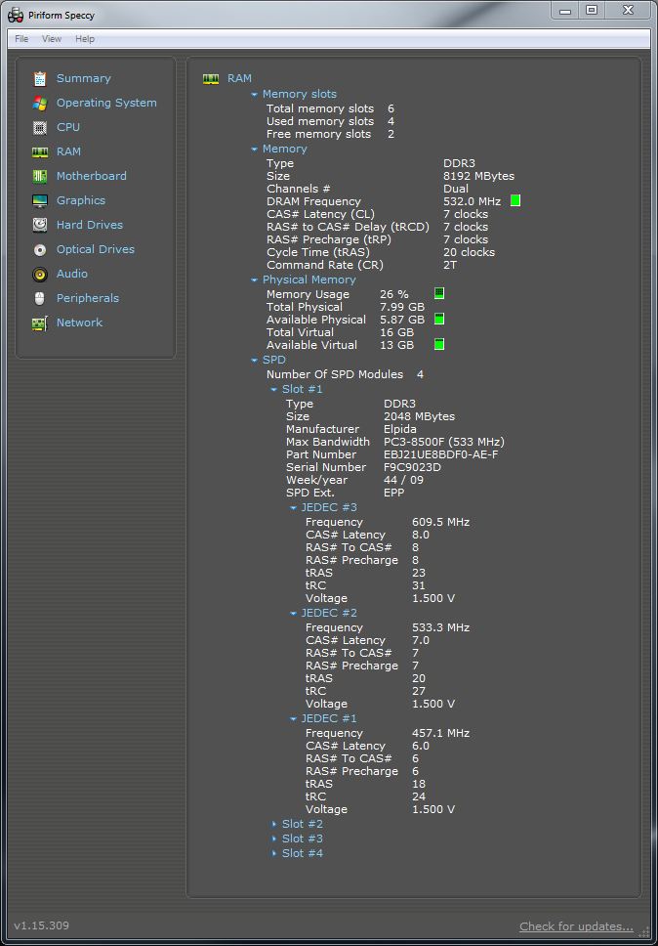Select the Network sidebar icon

(x=40, y=322)
